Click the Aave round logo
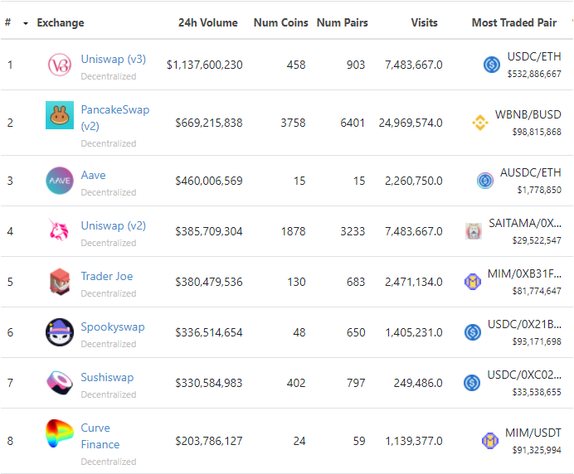 pos(60,181)
